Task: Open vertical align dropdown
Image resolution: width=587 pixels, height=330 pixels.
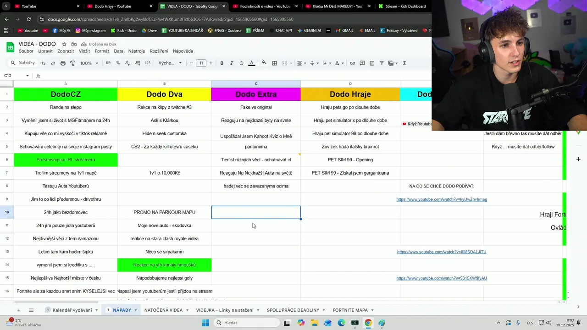Action: click(x=314, y=63)
